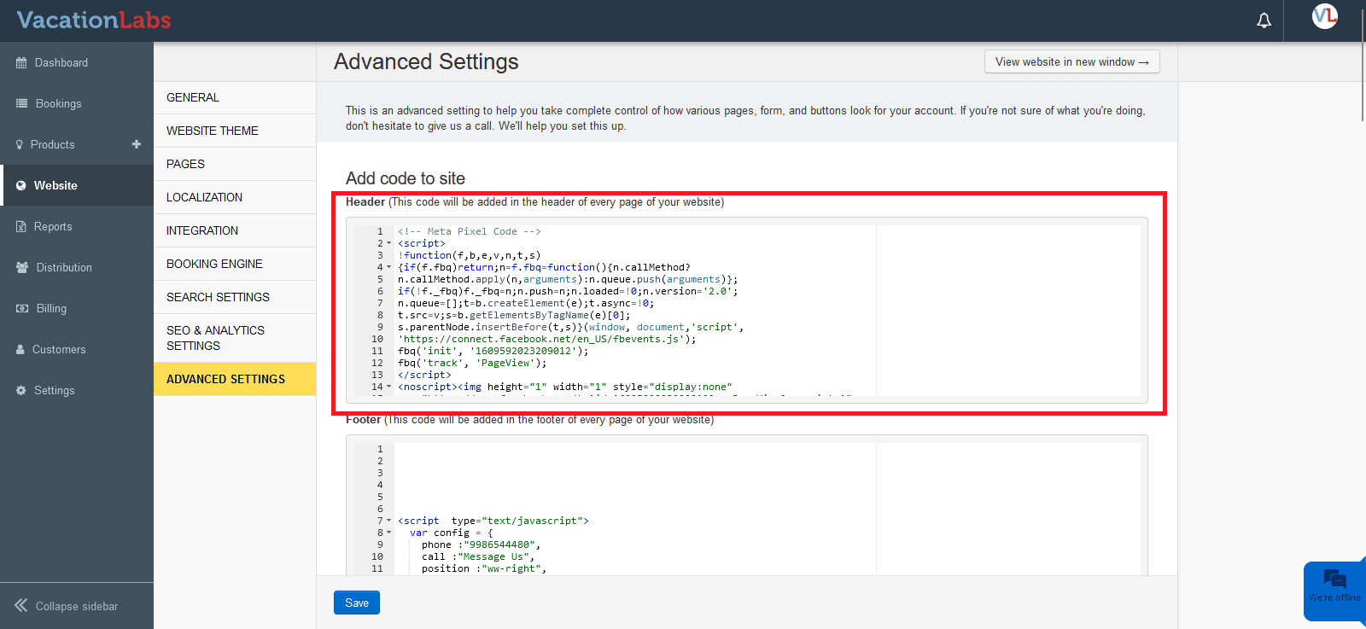Click the Distribution group icon

click(x=21, y=267)
